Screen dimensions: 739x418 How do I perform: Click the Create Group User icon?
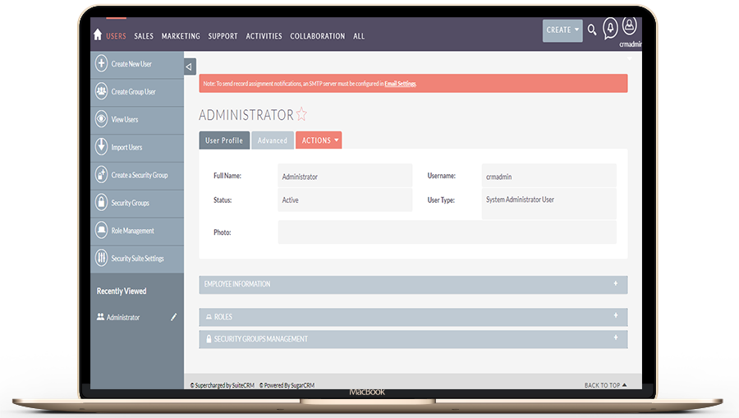click(x=101, y=91)
